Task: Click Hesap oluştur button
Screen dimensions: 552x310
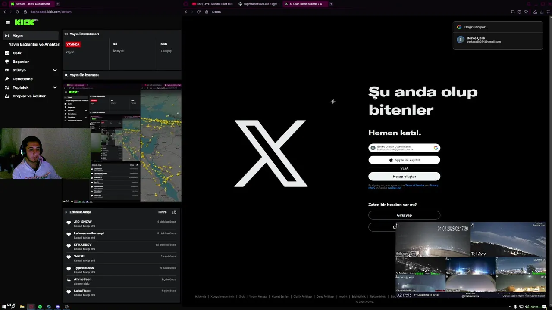Action: tap(404, 176)
